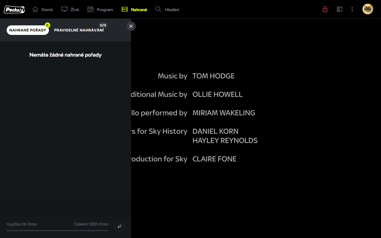Go to Domů home page

coord(43,10)
